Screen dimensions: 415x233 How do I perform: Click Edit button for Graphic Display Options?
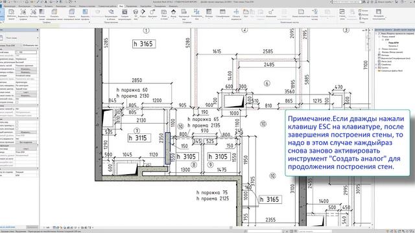[x=26, y=72]
